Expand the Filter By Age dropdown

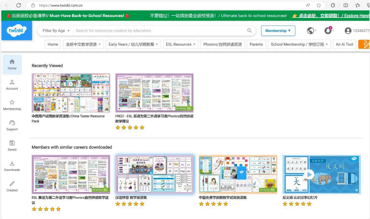56,30
